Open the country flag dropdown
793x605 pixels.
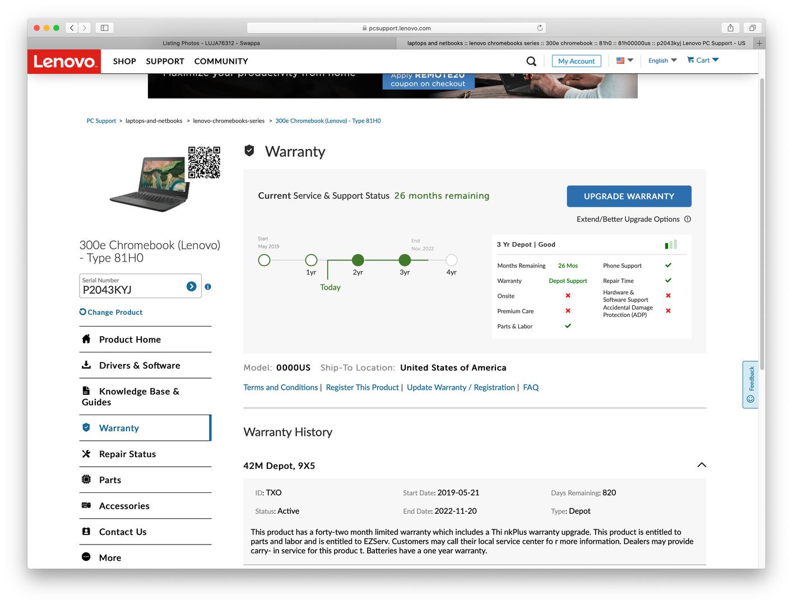(x=625, y=60)
